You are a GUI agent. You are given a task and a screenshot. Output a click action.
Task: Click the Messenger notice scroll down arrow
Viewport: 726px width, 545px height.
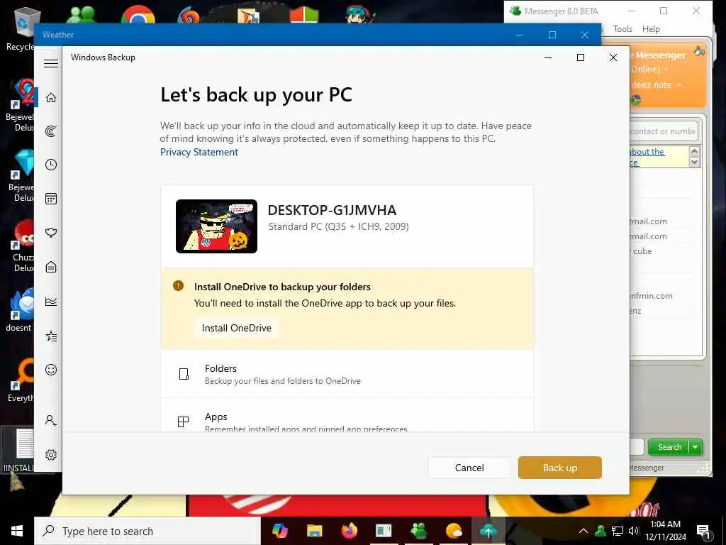(694, 163)
